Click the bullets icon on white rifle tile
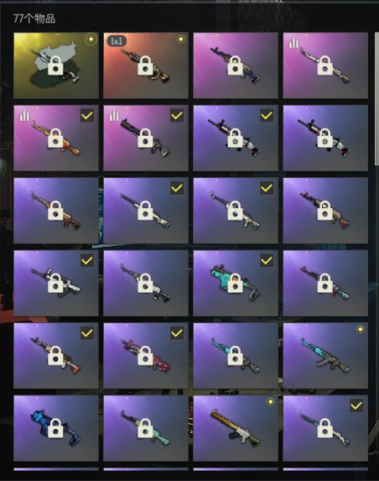The image size is (379, 481). (x=293, y=44)
